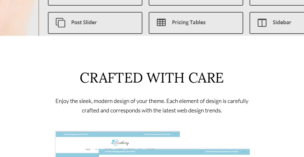Click the front theme preview thumbnail

[174, 153]
